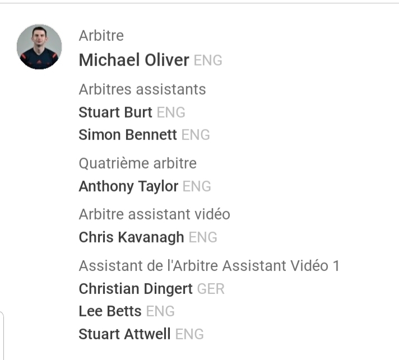Click the GER country code beside Dingert
Screen dimensions: 399x360
[x=211, y=289]
